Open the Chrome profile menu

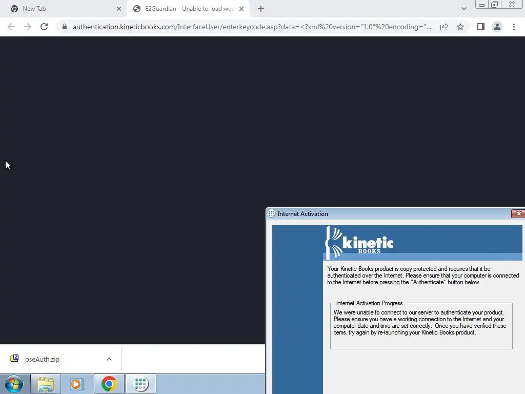(497, 27)
